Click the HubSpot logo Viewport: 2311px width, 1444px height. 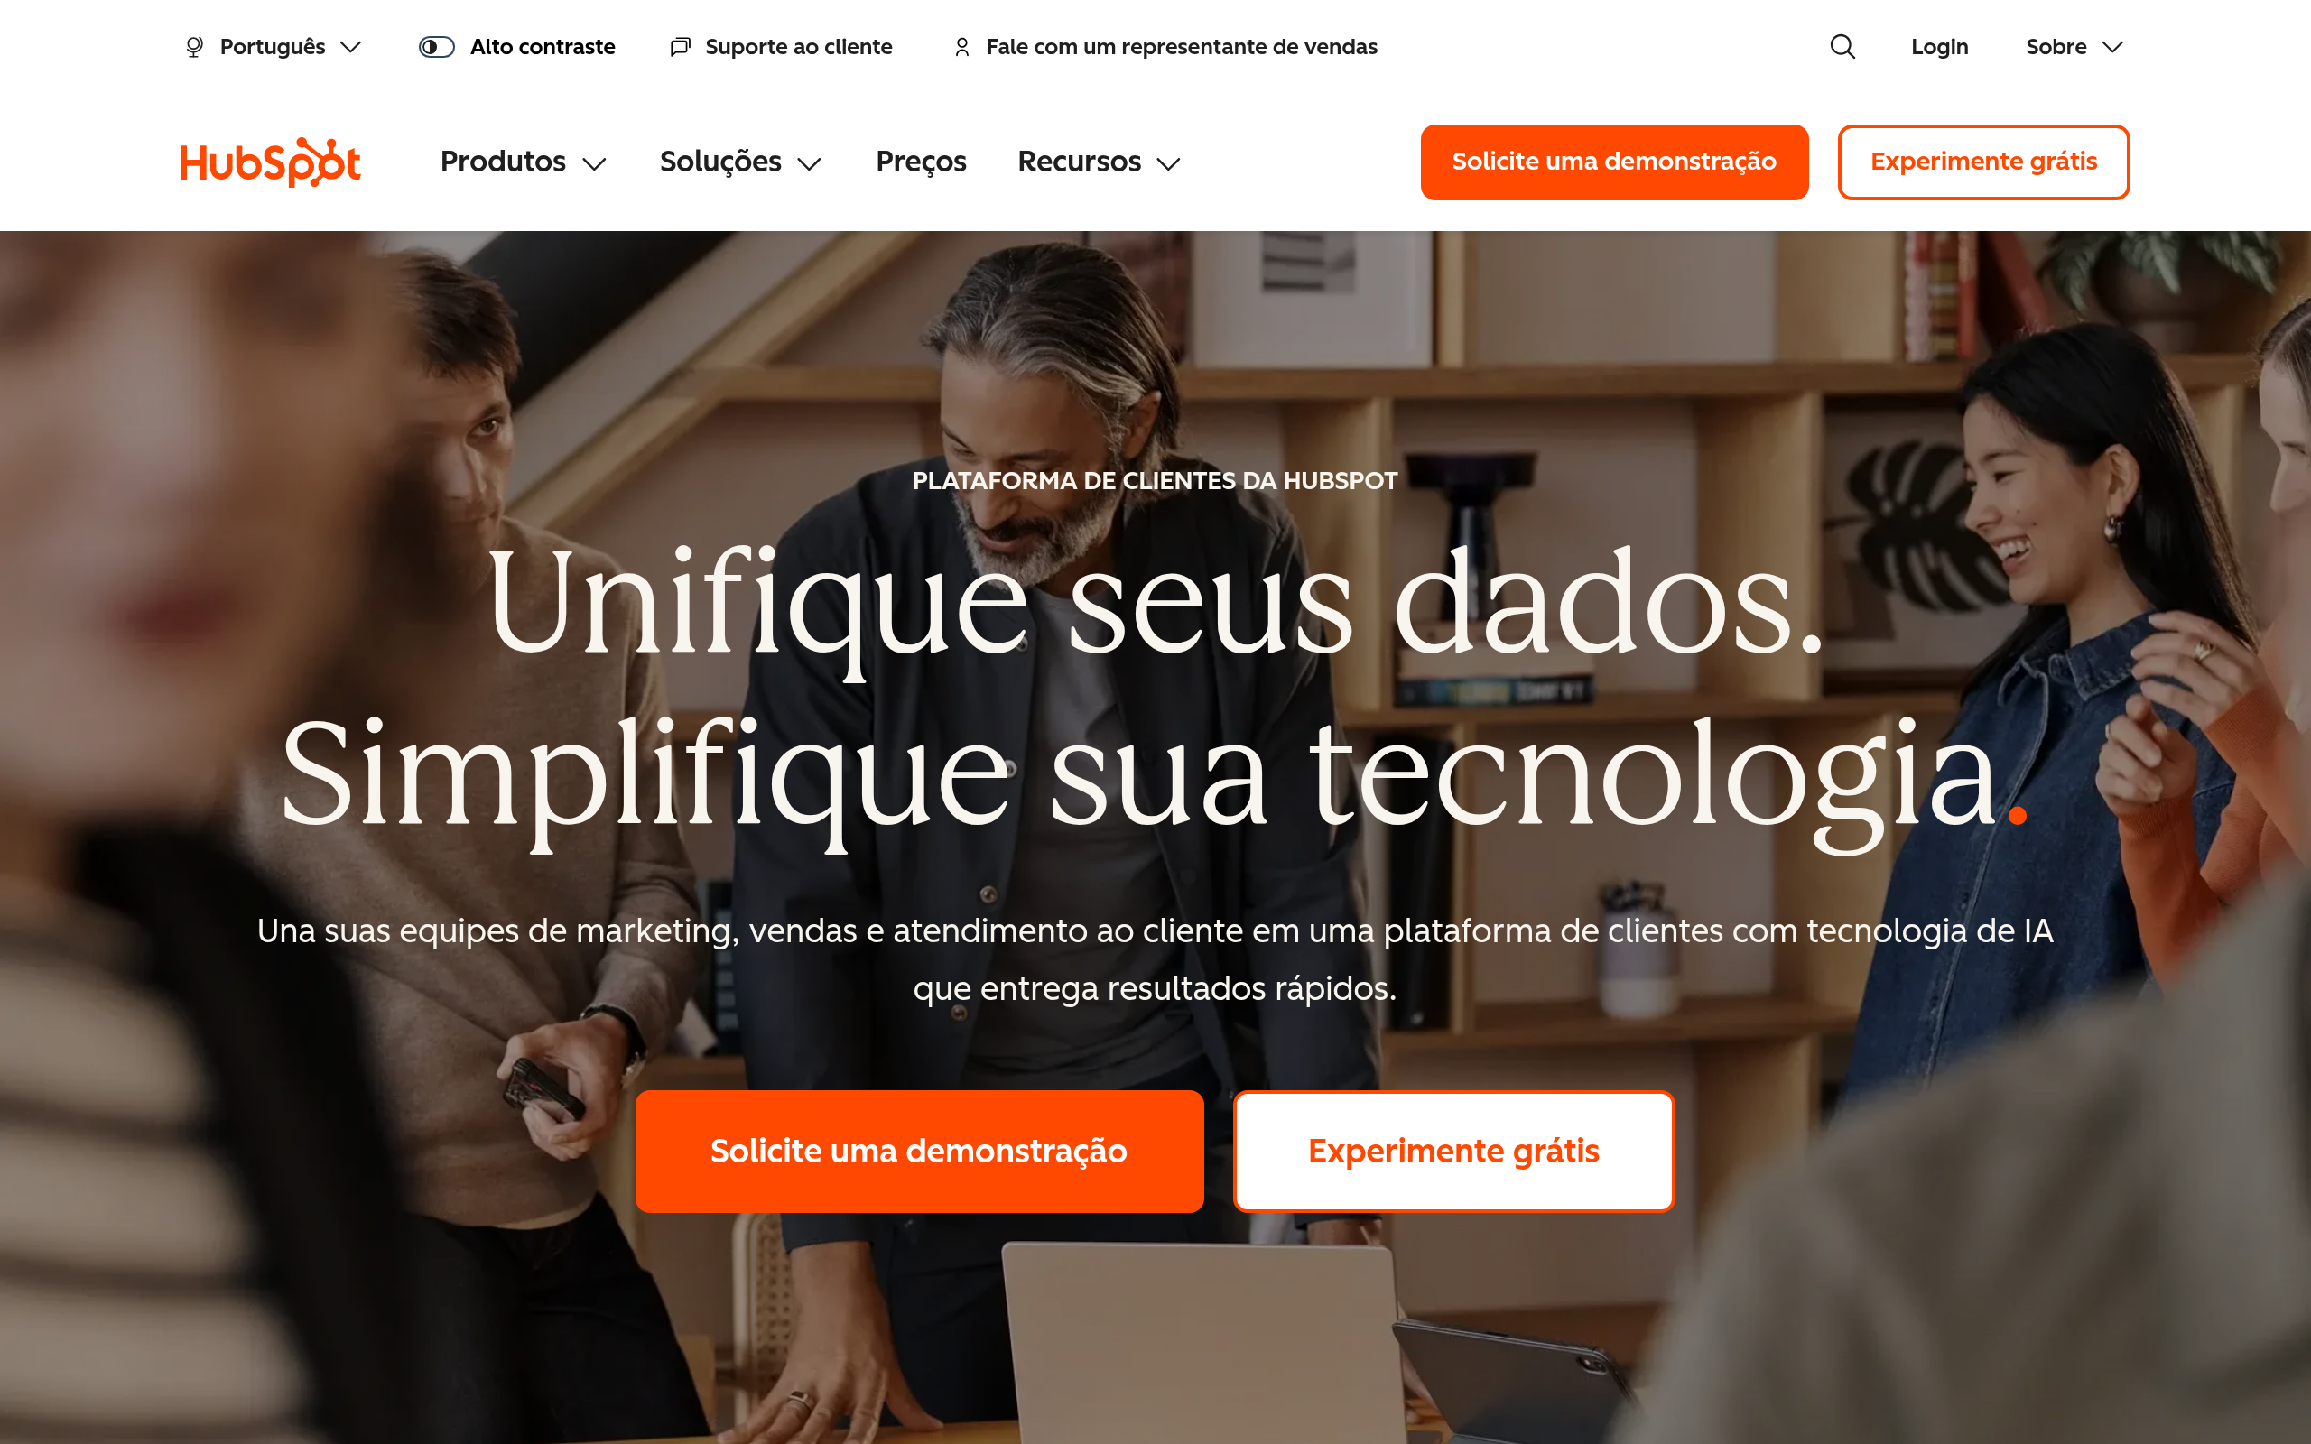click(270, 162)
